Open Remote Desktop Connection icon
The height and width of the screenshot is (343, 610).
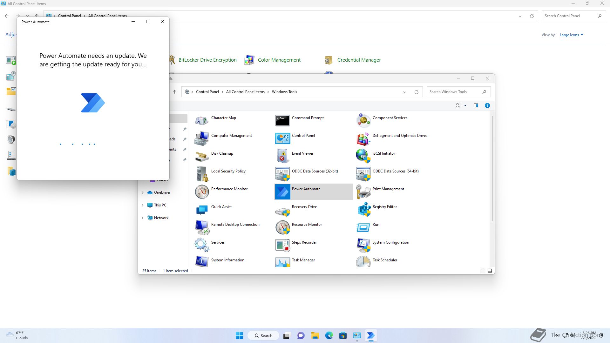coord(201,227)
